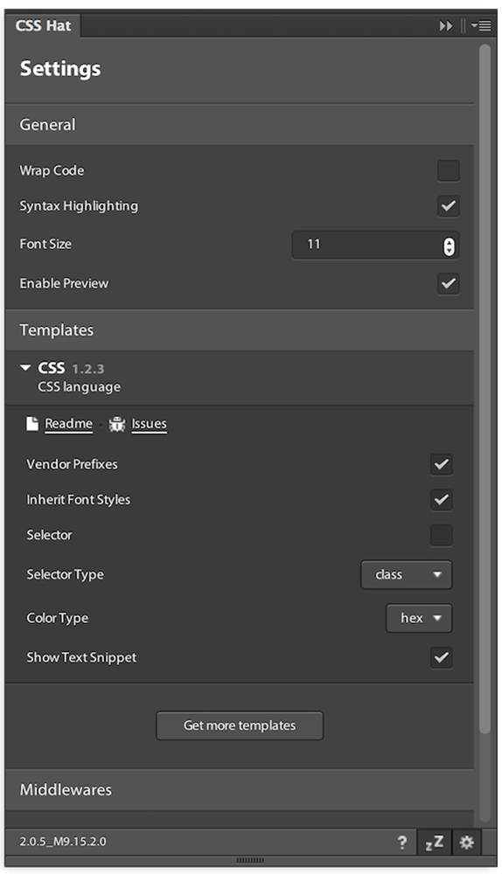The image size is (502, 874).
Task: Click the Issues bug icon
Action: pos(117,424)
